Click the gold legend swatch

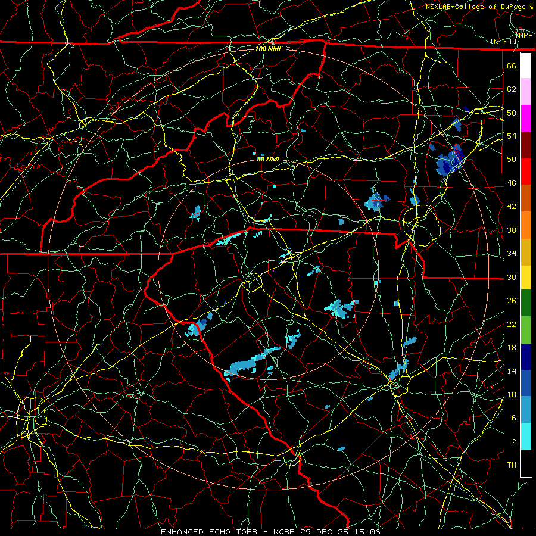click(526, 252)
